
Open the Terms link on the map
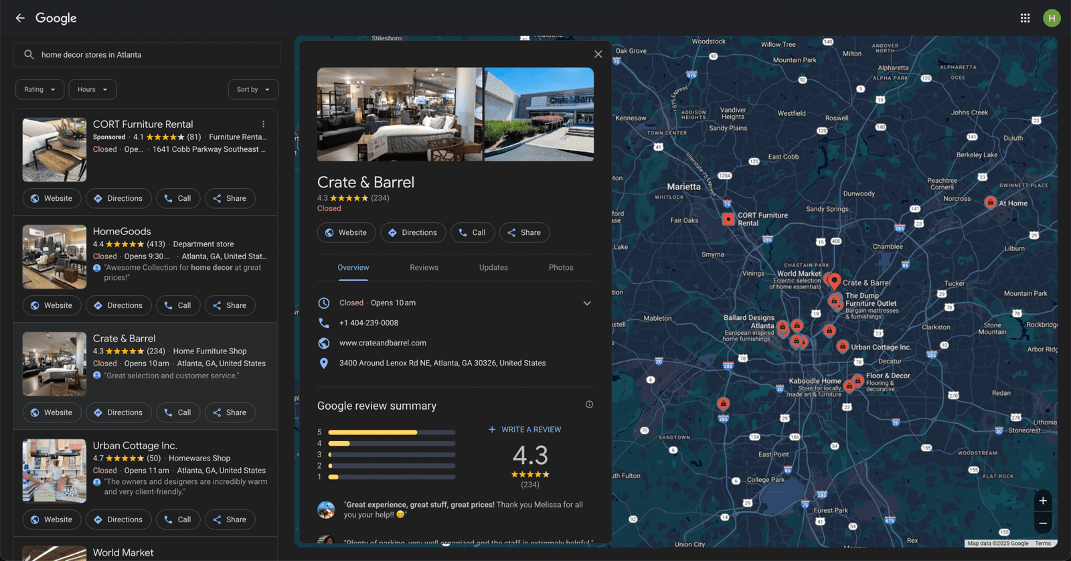[1043, 544]
